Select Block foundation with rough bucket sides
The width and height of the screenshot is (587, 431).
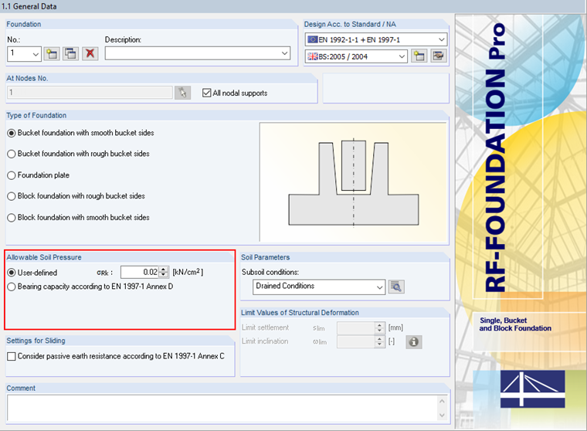click(x=12, y=197)
